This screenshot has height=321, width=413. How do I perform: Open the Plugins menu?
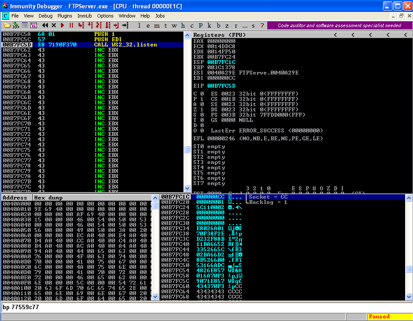65,16
